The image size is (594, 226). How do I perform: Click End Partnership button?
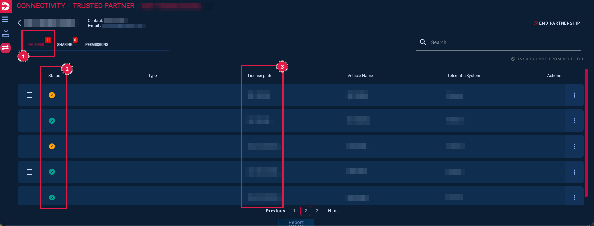tap(557, 23)
